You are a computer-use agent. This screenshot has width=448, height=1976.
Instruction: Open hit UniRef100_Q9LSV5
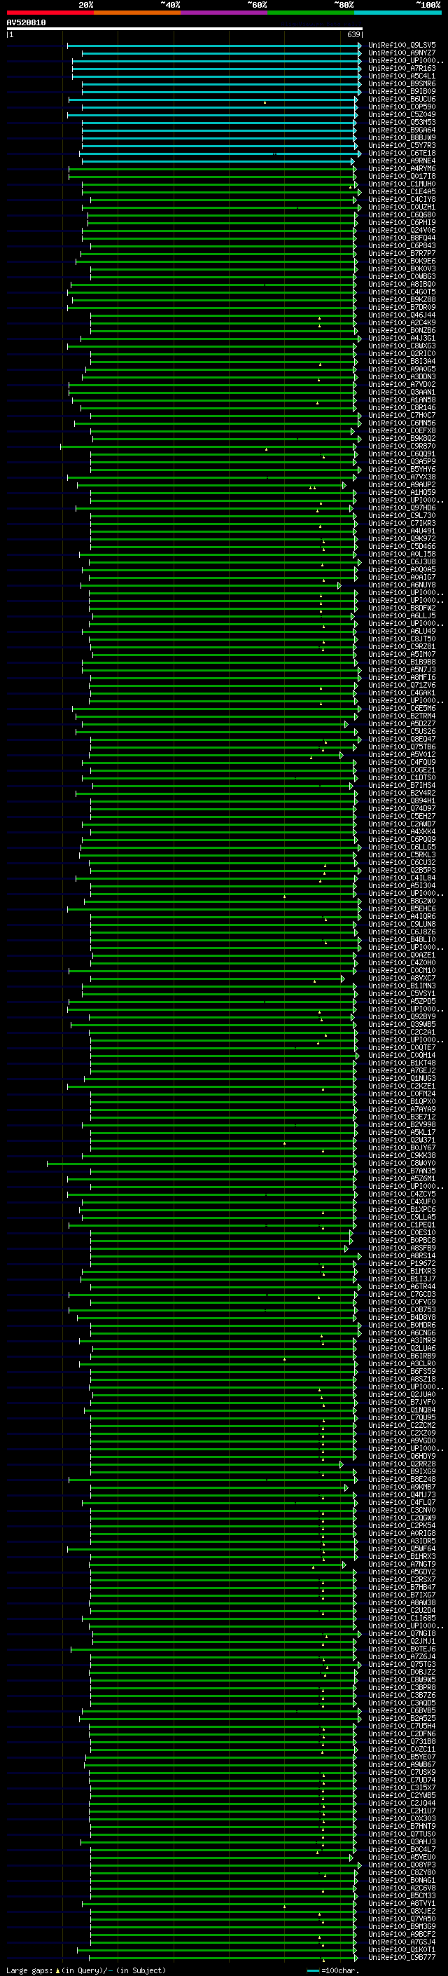(x=402, y=46)
